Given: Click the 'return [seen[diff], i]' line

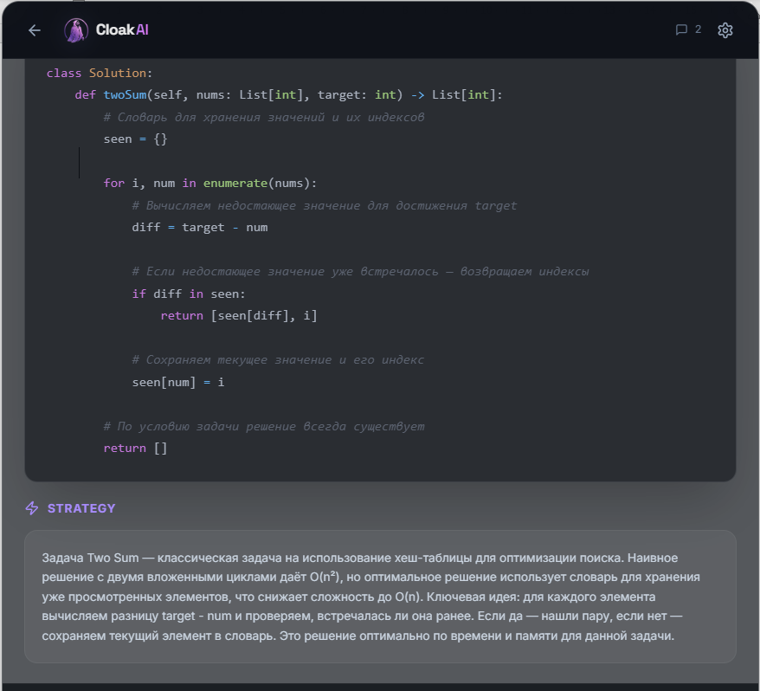Looking at the screenshot, I should click(x=239, y=316).
